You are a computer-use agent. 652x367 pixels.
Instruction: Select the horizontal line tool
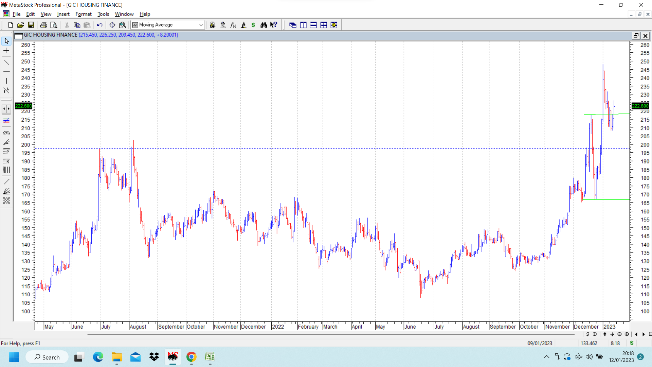(6, 72)
